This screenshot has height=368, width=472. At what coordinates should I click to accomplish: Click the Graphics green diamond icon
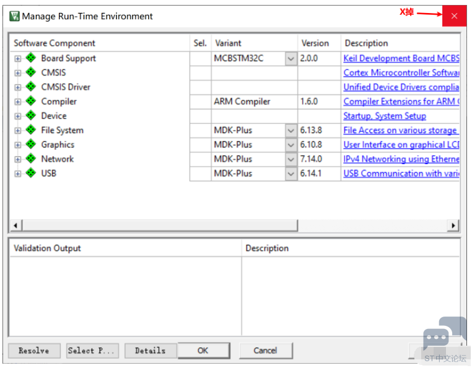(x=31, y=144)
